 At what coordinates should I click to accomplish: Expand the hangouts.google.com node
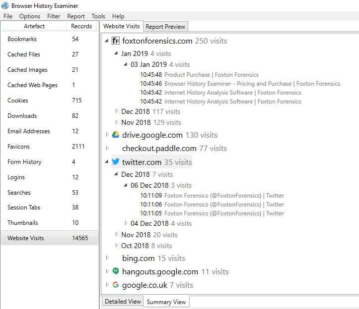click(x=107, y=271)
